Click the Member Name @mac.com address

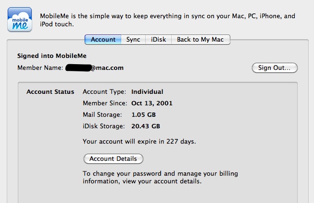click(x=95, y=68)
